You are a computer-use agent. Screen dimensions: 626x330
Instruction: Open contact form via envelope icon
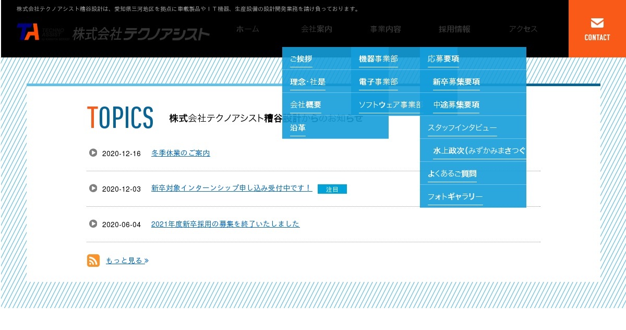click(597, 22)
